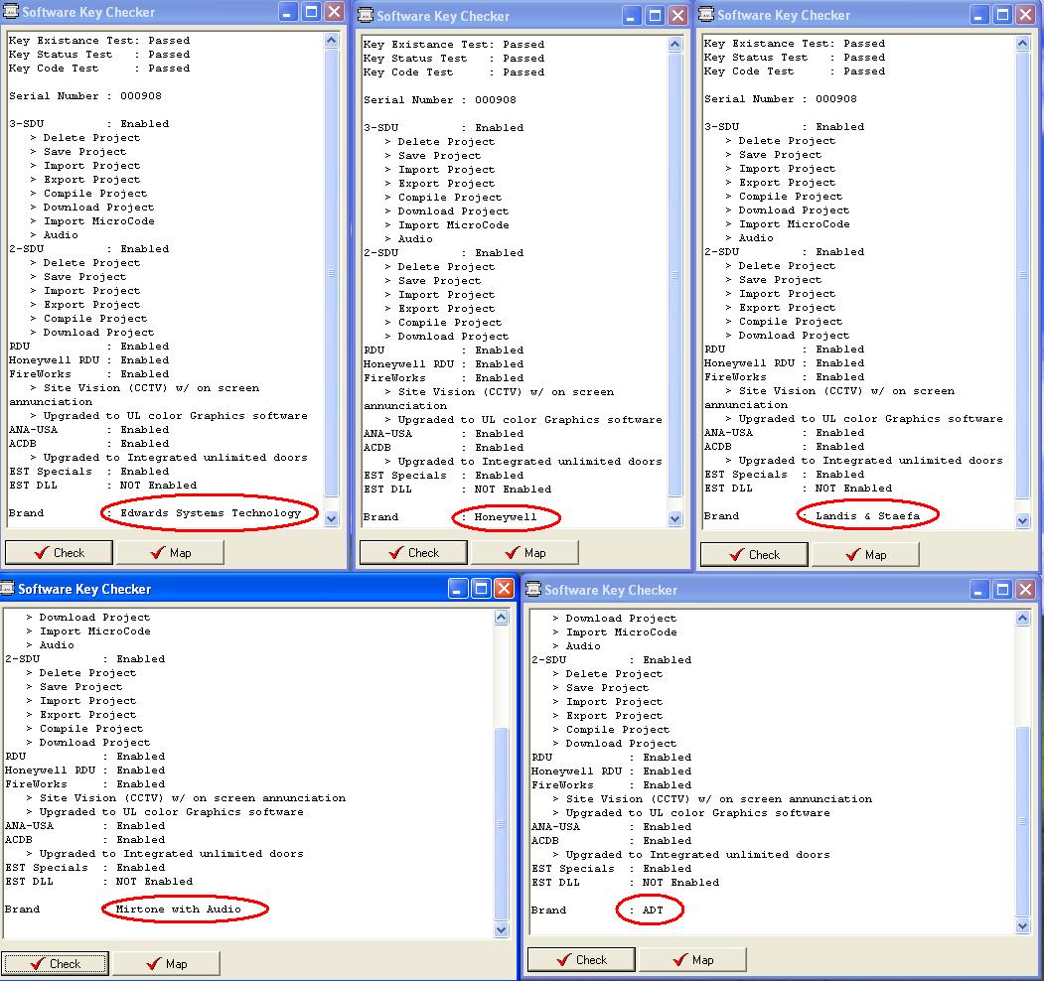The height and width of the screenshot is (981, 1044).
Task: Maximize the Edwards Systems Technology window
Action: (x=311, y=12)
